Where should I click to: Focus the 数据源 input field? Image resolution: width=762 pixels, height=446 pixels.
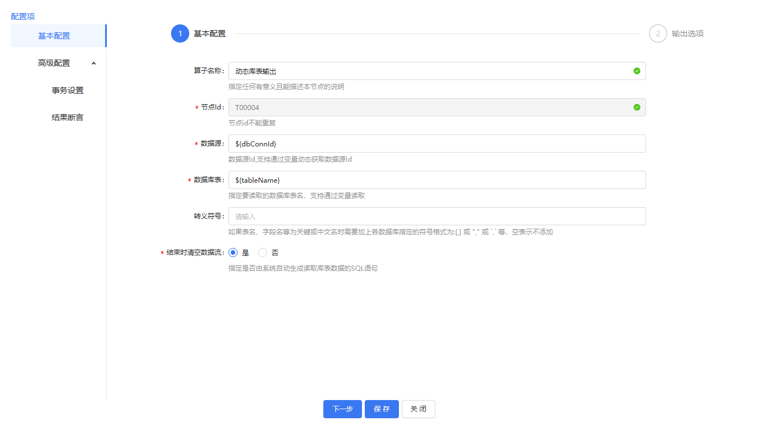click(x=436, y=144)
